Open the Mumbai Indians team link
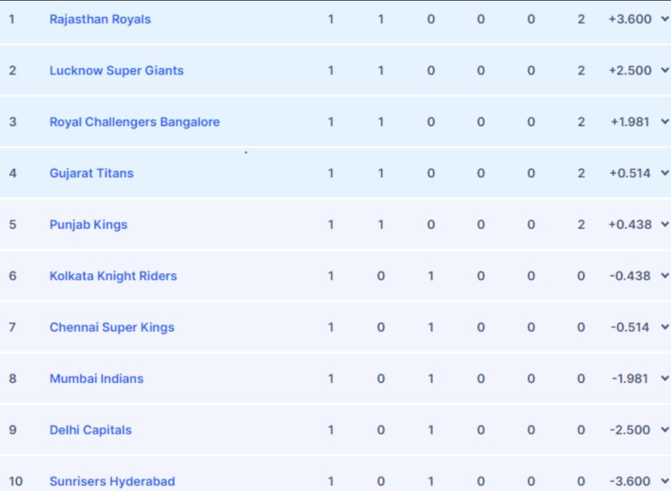Viewport: 671px width, 491px height. tap(96, 378)
